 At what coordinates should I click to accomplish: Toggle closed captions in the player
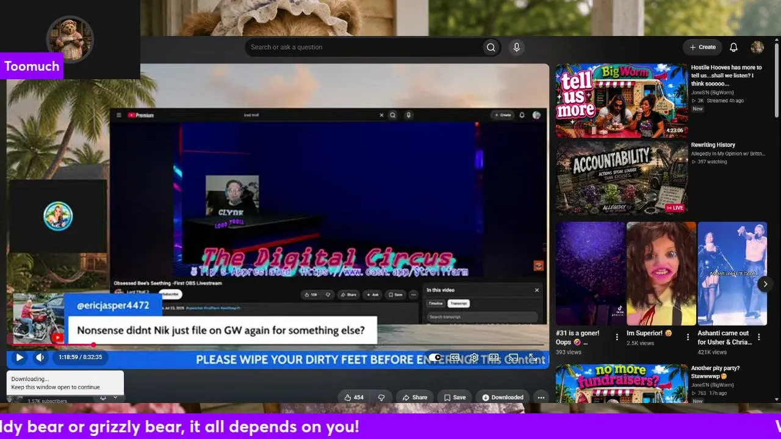(x=455, y=358)
